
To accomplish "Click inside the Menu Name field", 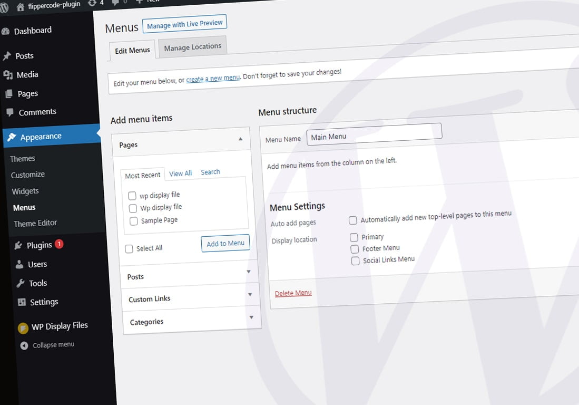I will (x=374, y=136).
